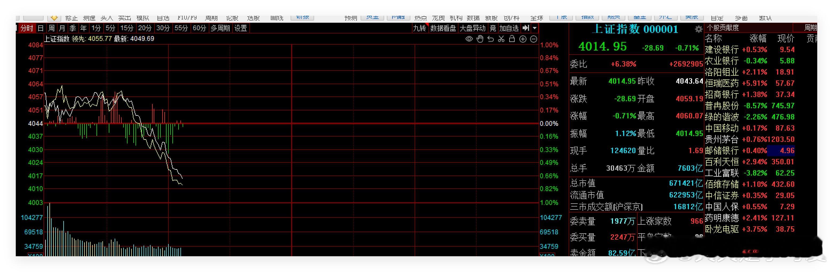Click the 三市成交额 16812亿 value

(688, 207)
